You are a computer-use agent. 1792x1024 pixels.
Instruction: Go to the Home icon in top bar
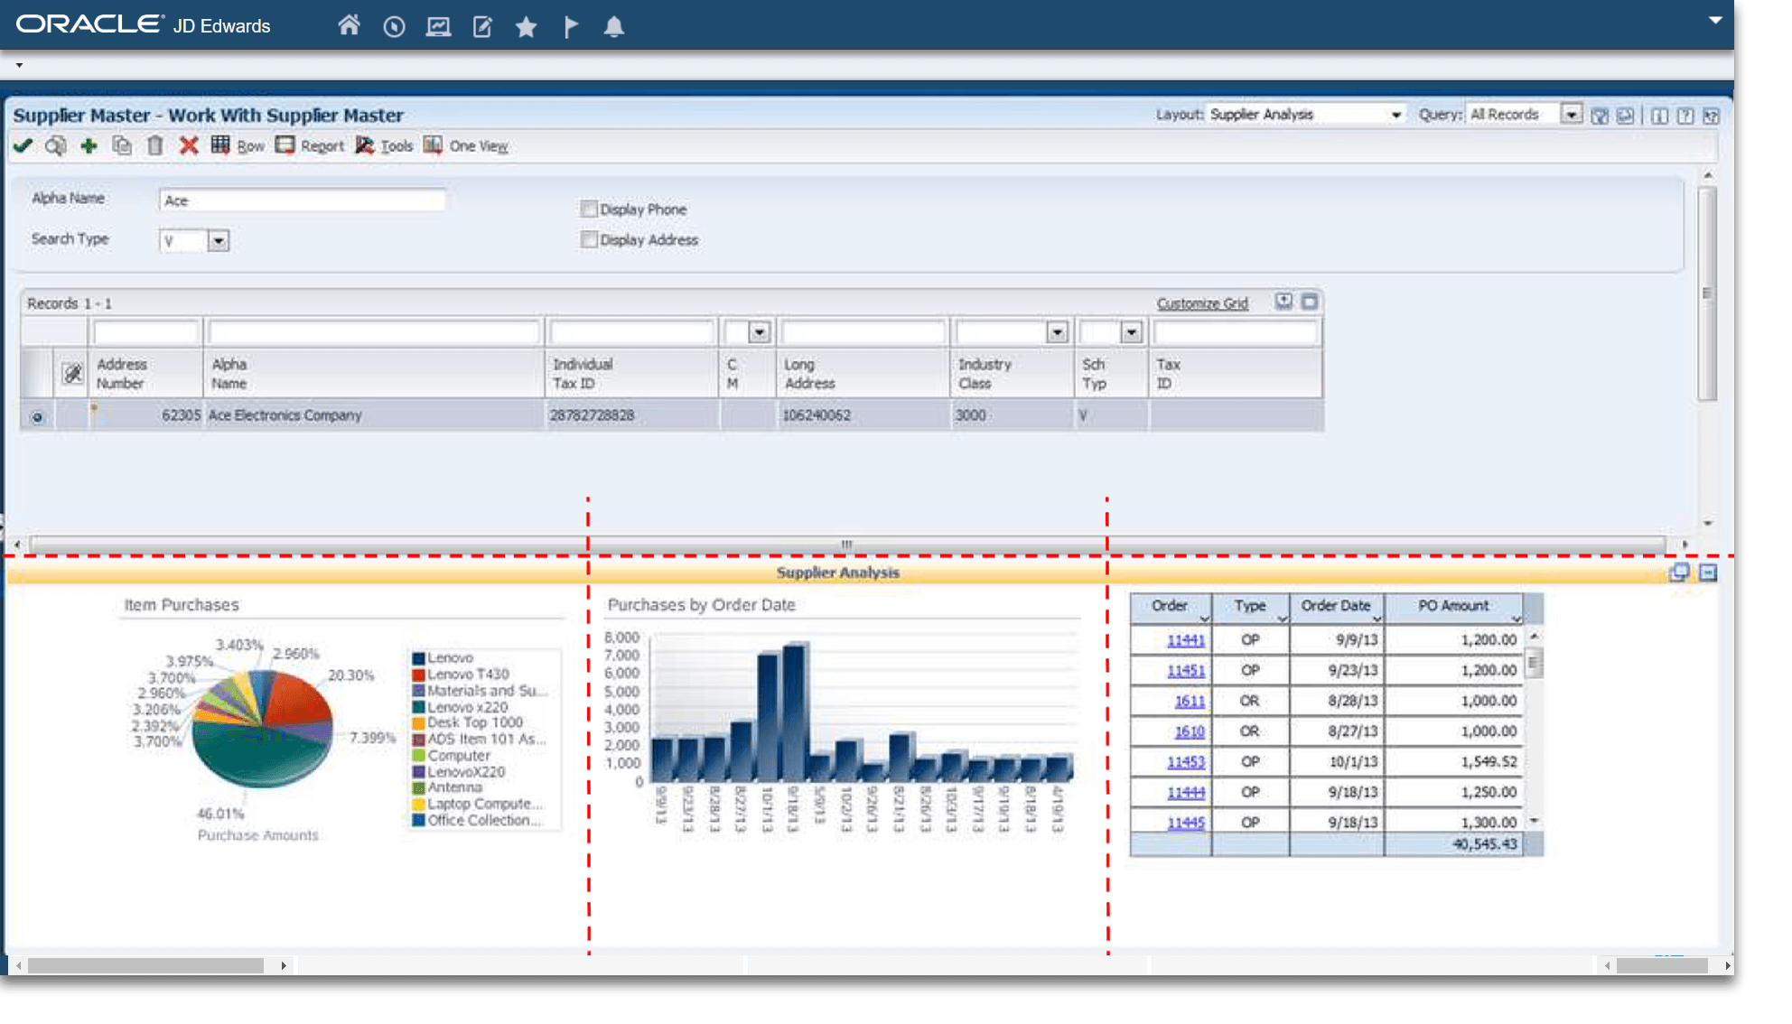tap(349, 26)
